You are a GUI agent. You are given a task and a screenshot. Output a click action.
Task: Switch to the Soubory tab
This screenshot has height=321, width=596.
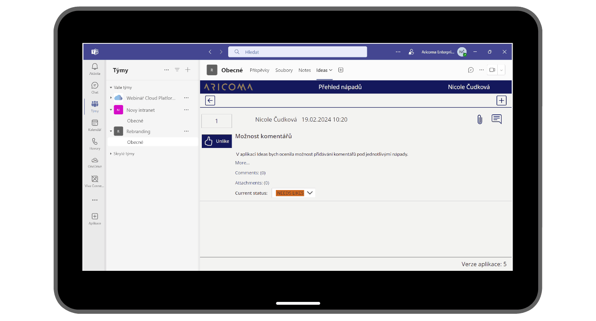[284, 70]
